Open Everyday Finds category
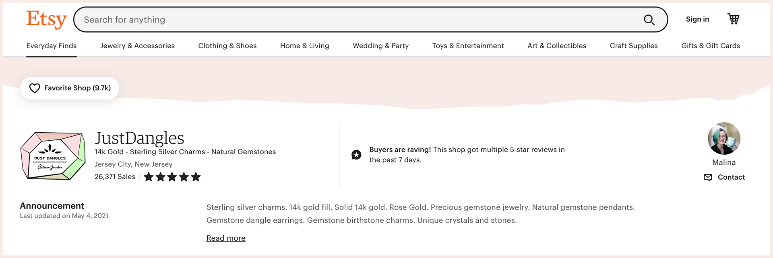The image size is (773, 258). coord(52,46)
